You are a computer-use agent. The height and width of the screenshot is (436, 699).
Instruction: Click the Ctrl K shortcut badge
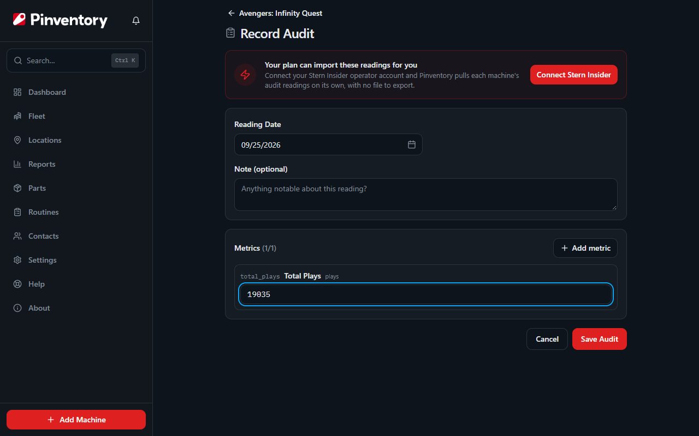point(125,60)
